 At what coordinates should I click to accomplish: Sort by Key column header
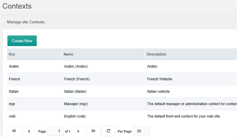point(12,54)
